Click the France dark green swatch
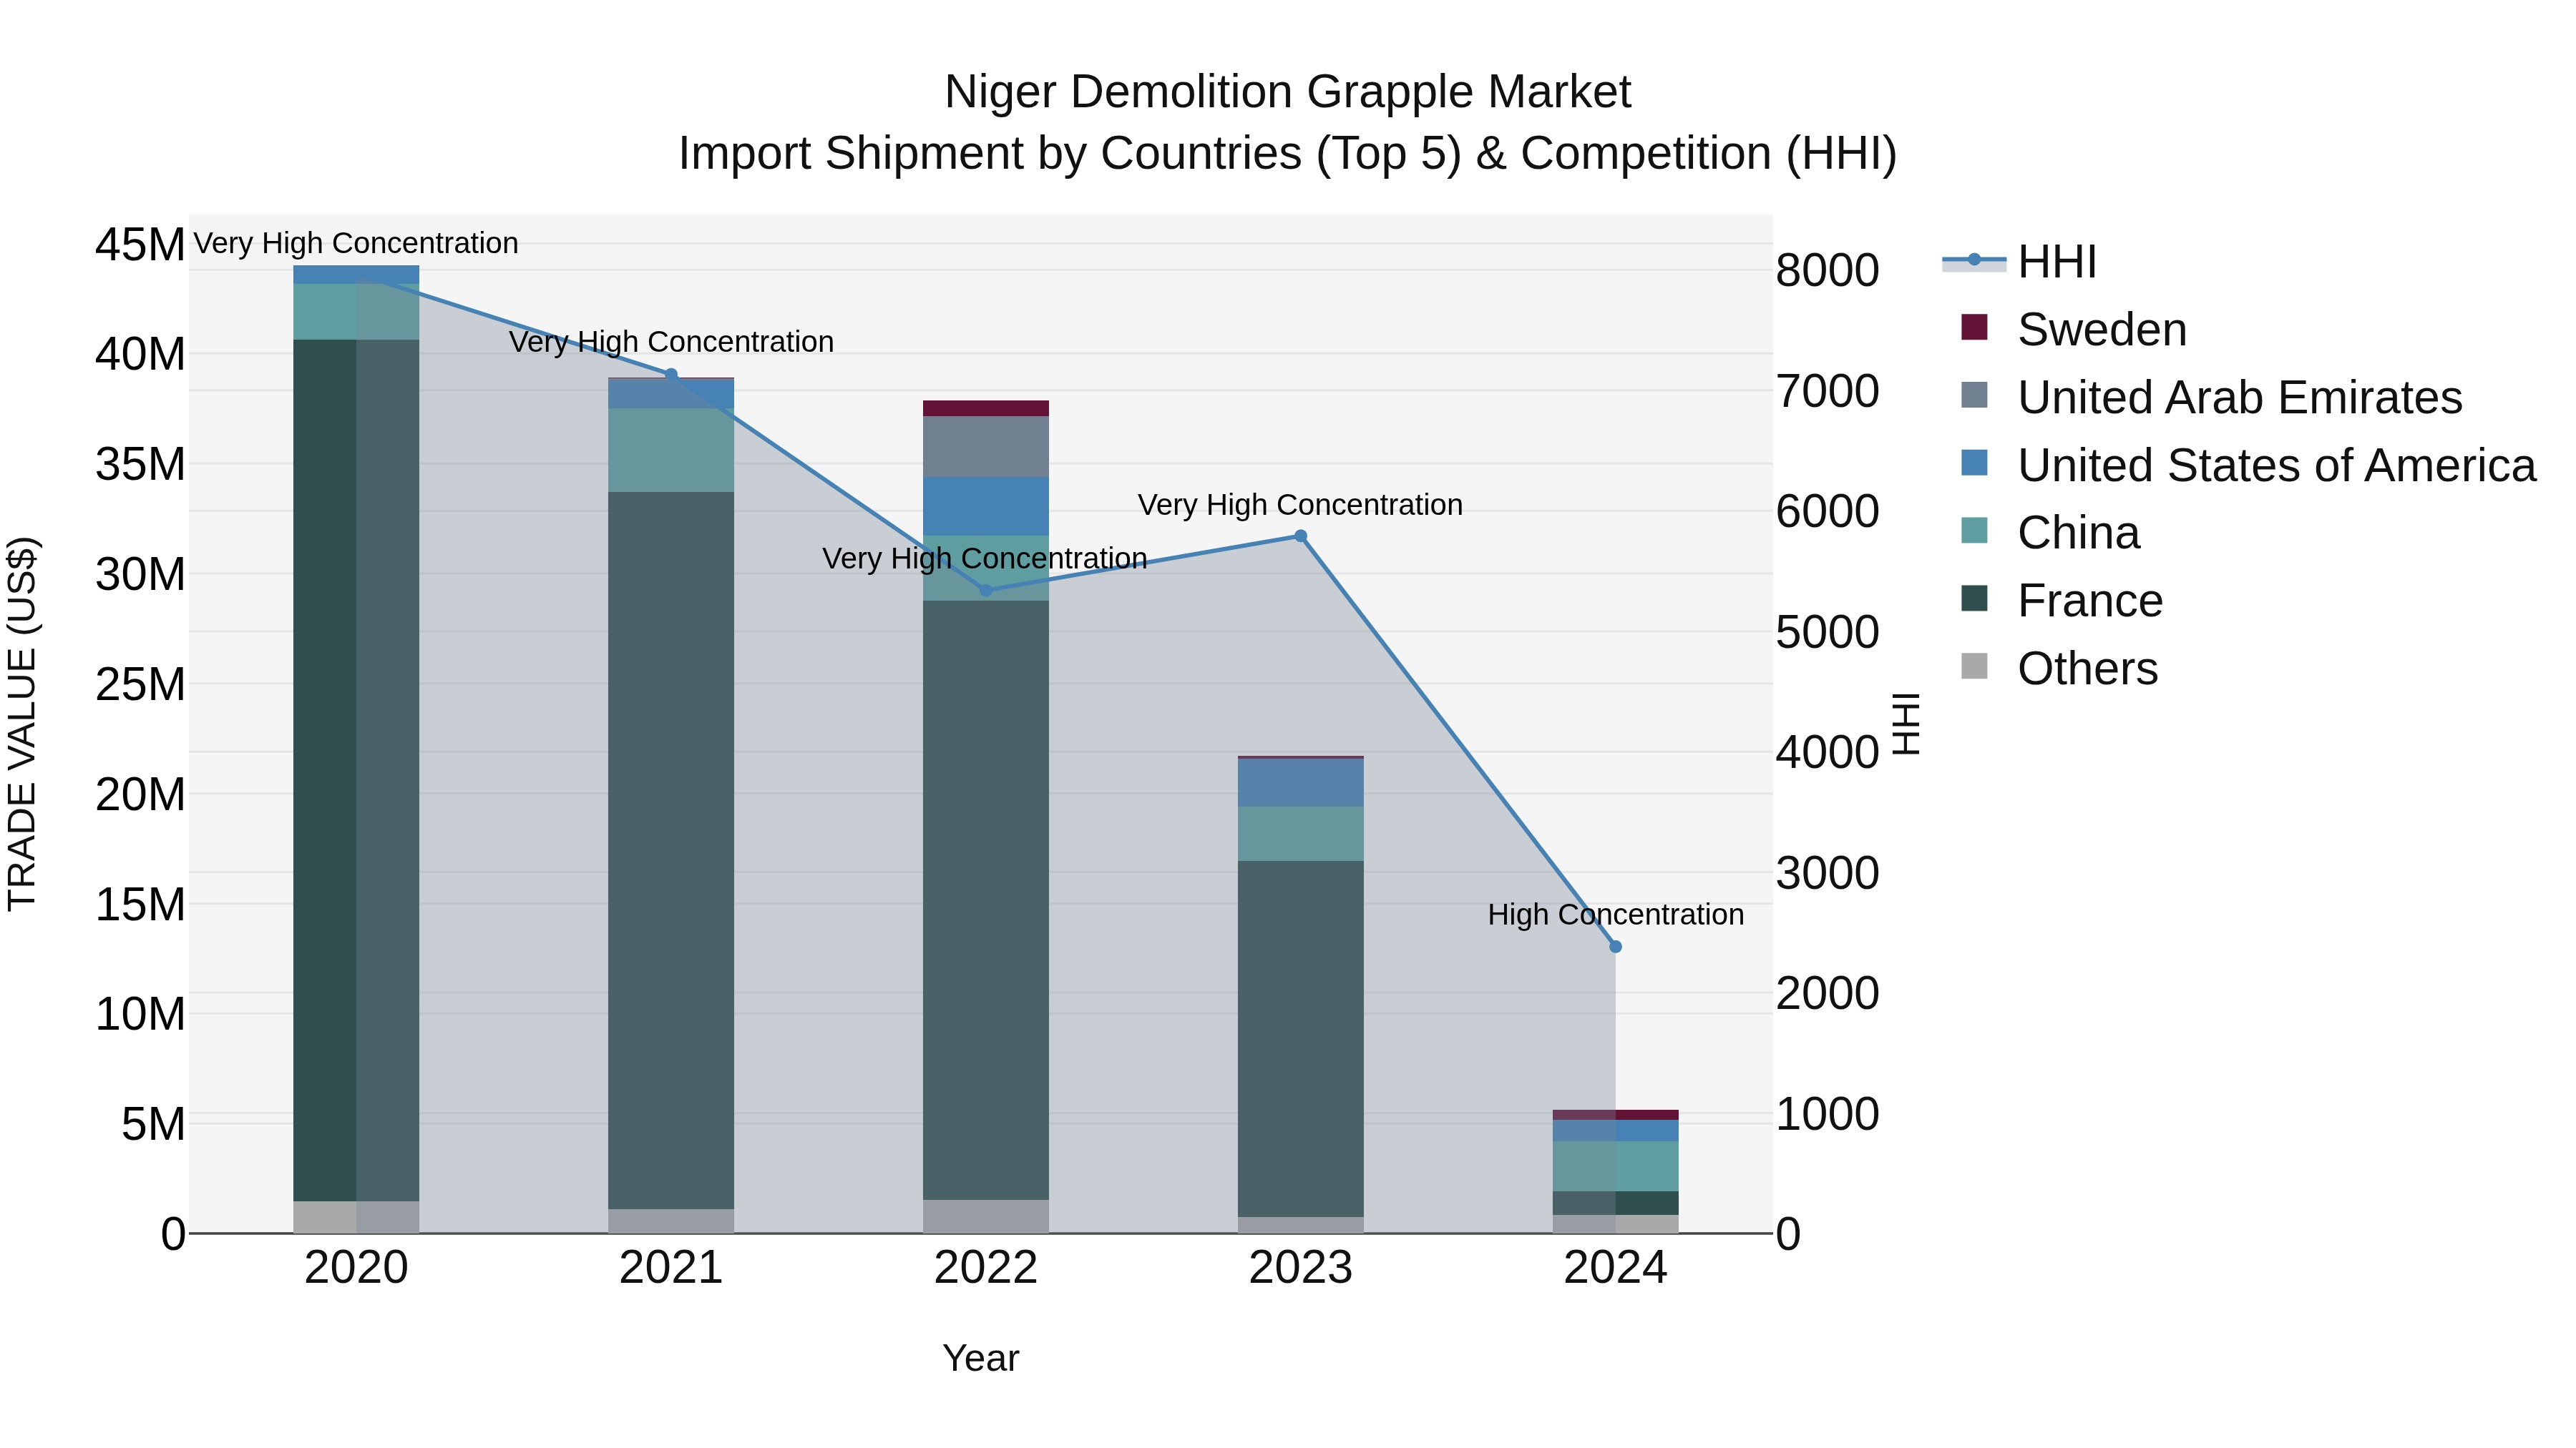Image resolution: width=2576 pixels, height=1448 pixels. [x=1974, y=599]
